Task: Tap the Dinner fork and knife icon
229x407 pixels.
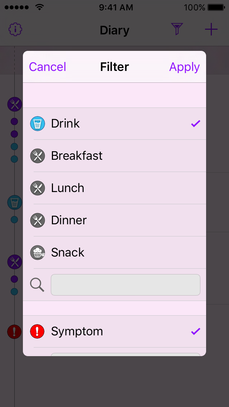Action: click(x=38, y=220)
